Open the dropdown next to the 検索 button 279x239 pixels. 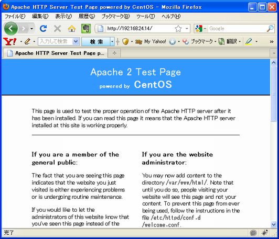tap(112, 41)
